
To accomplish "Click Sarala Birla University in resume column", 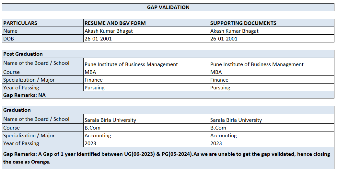I will click(x=110, y=120).
